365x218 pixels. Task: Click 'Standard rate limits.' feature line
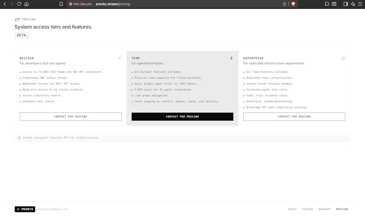[39, 101]
